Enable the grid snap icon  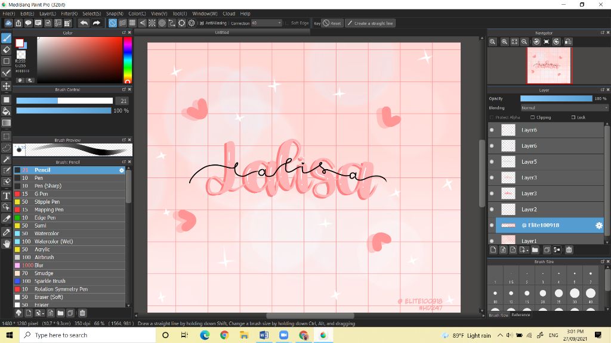[132, 23]
